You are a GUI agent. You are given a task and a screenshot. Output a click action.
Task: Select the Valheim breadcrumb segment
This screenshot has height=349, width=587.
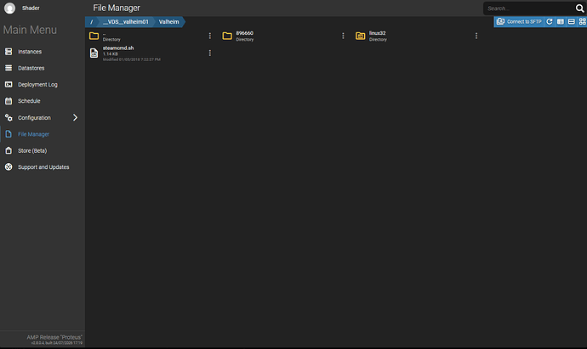[x=168, y=22]
